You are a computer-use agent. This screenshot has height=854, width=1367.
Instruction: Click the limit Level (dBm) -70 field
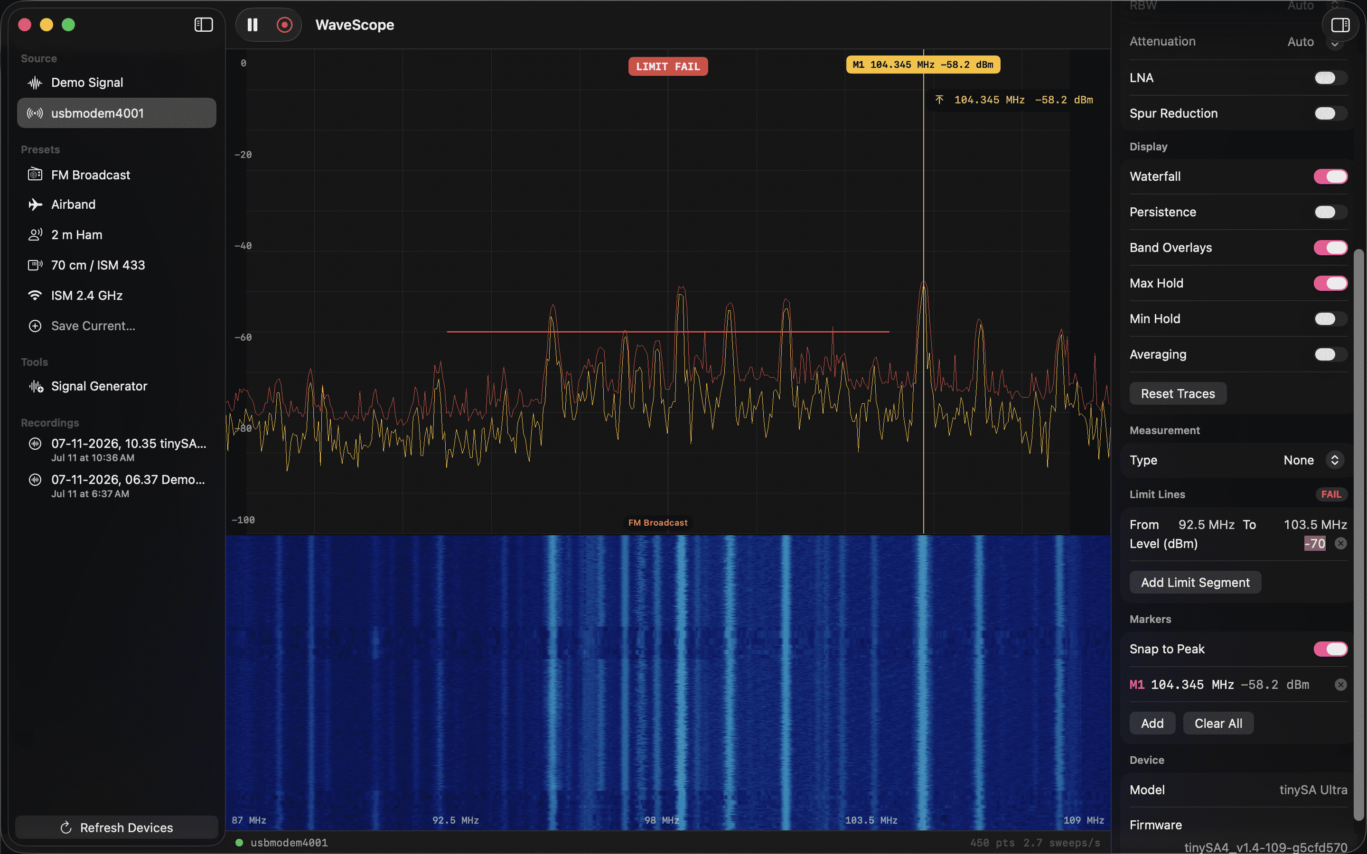tap(1314, 543)
